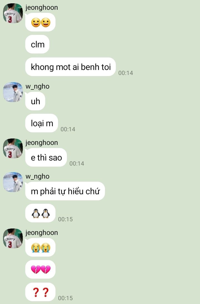This screenshot has height=304, width=200.
Task: Click jeonghoon's avatar beside 'e thì sao'
Action: click(13, 149)
